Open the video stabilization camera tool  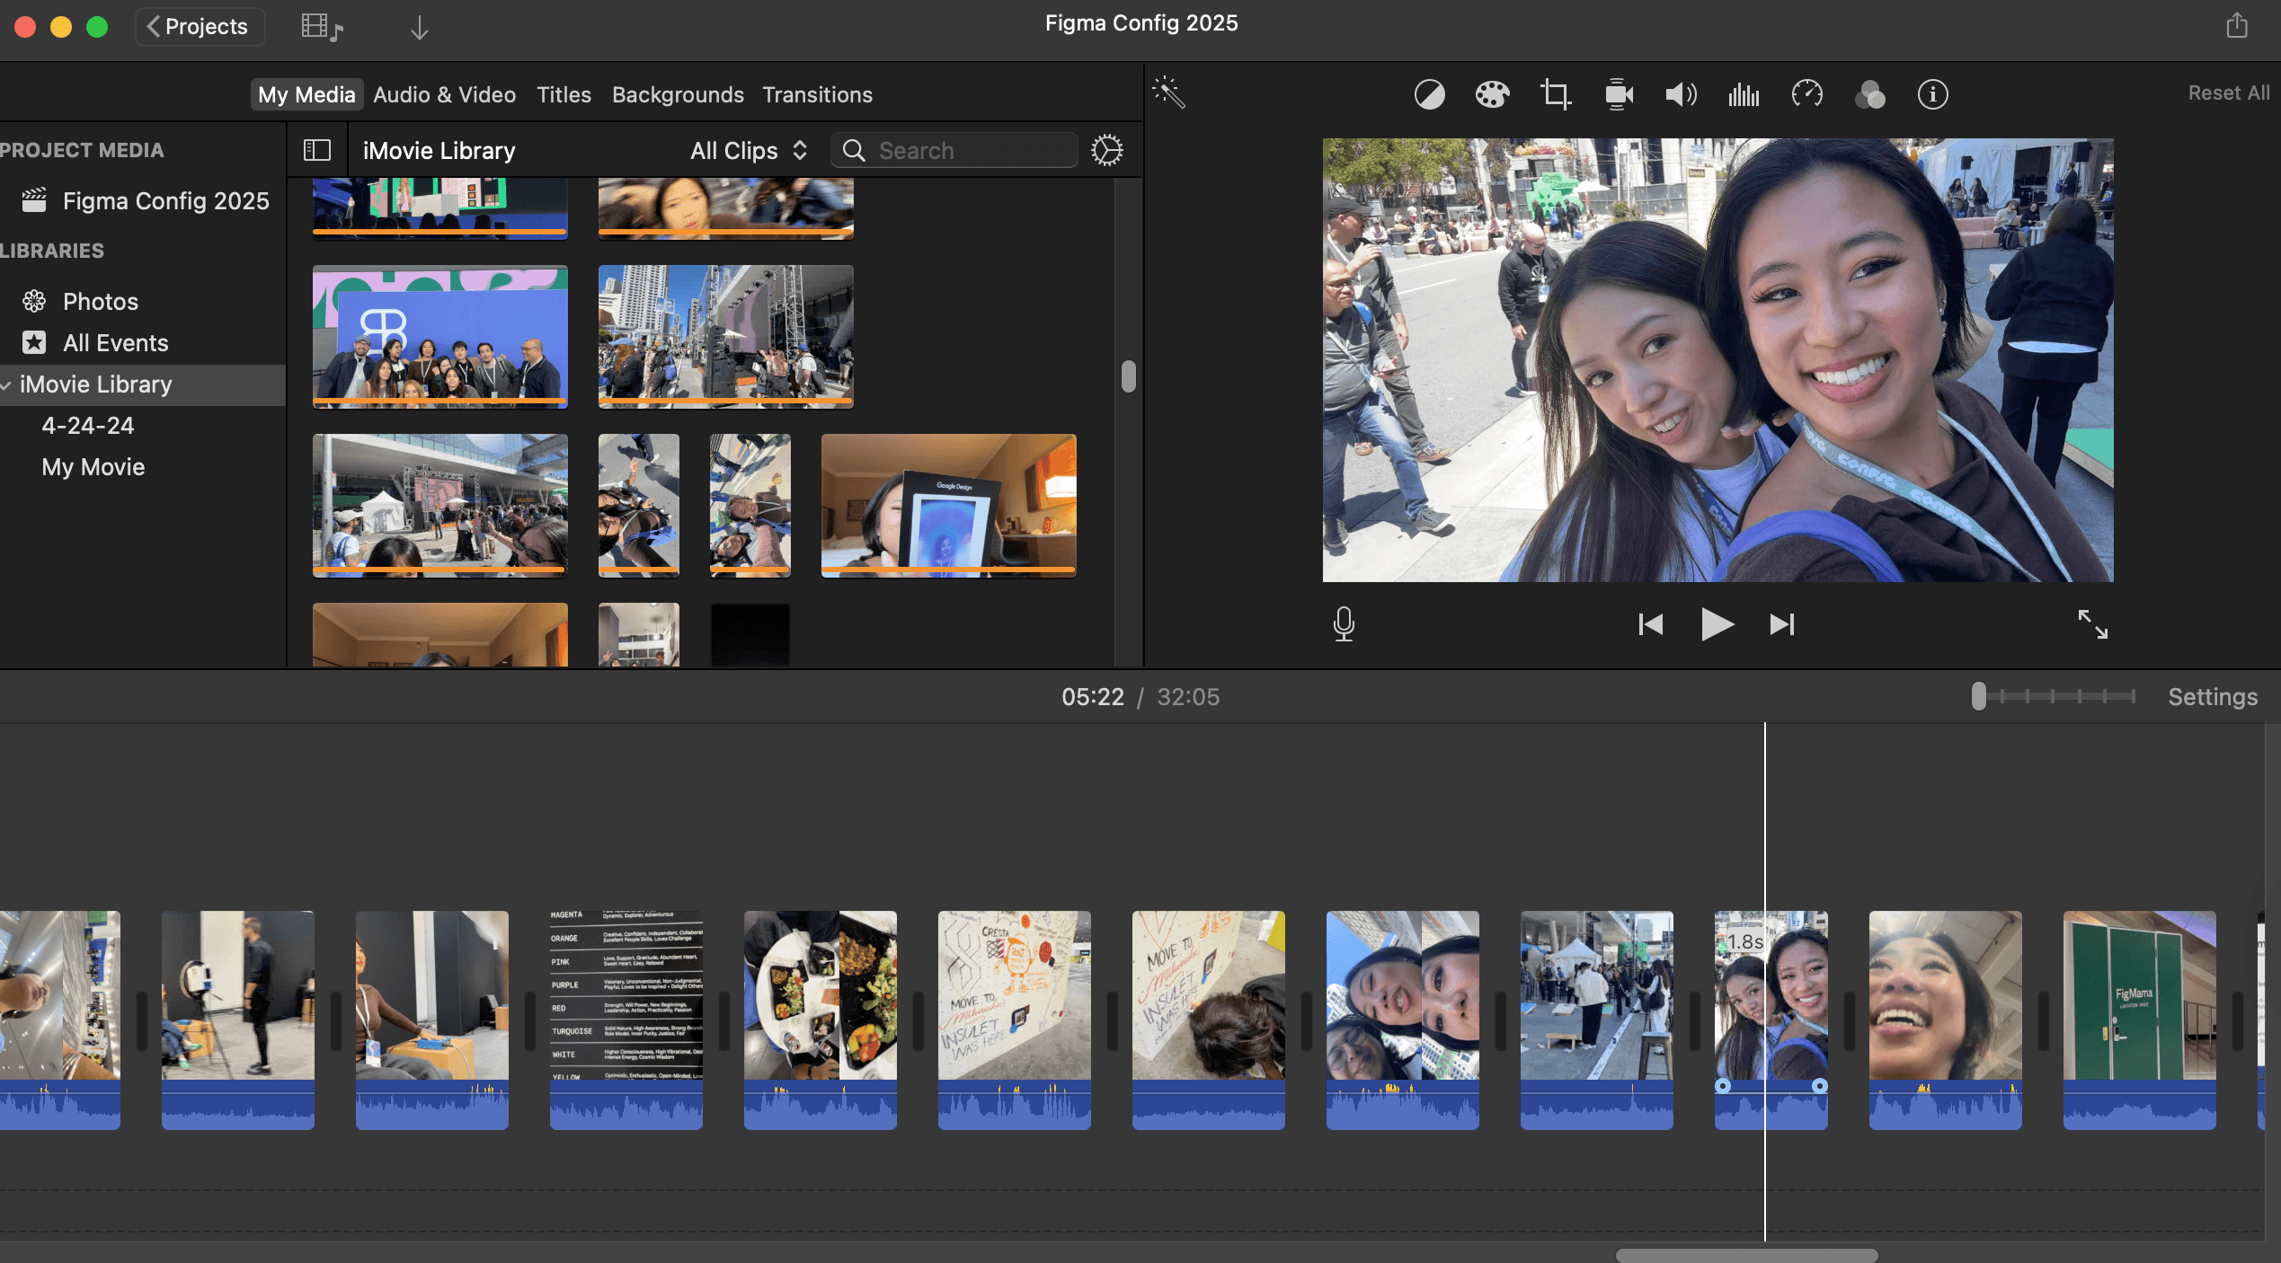click(x=1619, y=94)
